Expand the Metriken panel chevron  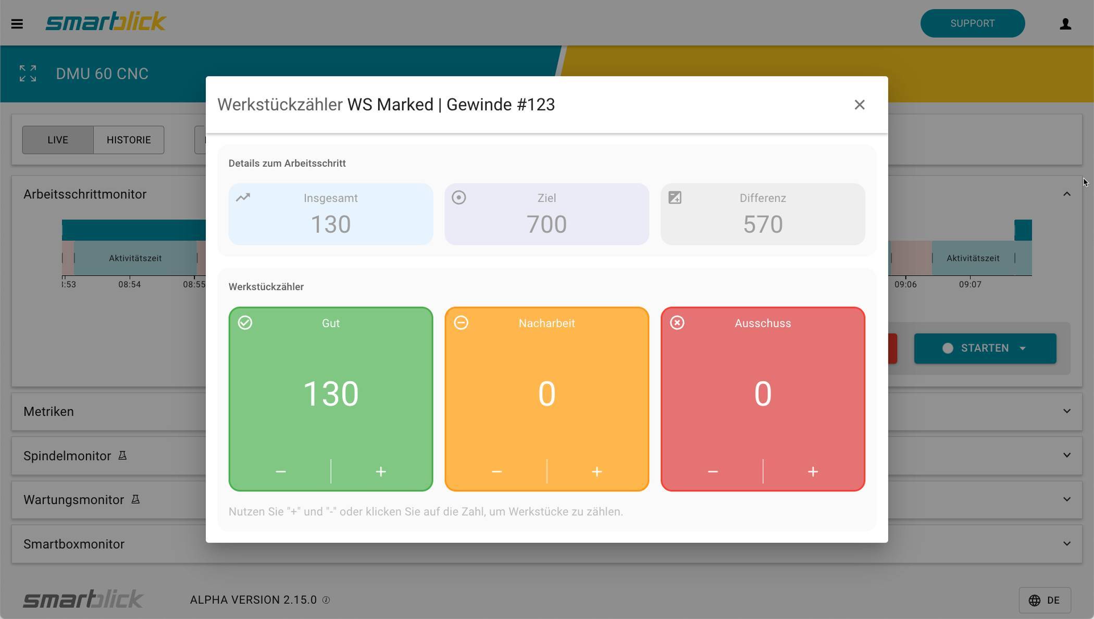[x=1067, y=411]
